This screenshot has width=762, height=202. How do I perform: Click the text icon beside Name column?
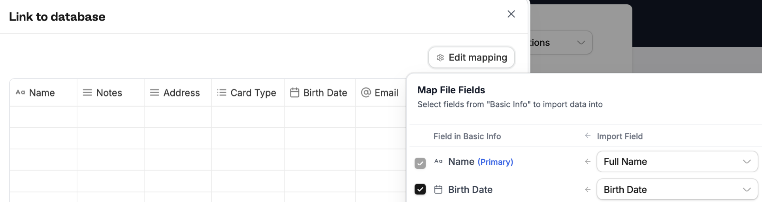[20, 93]
